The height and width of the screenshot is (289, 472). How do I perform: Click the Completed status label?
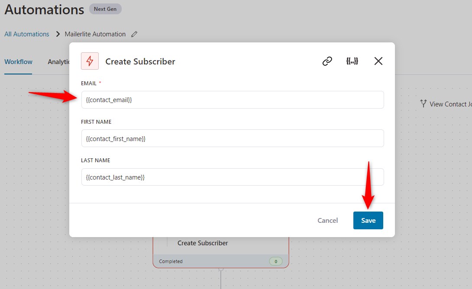171,261
